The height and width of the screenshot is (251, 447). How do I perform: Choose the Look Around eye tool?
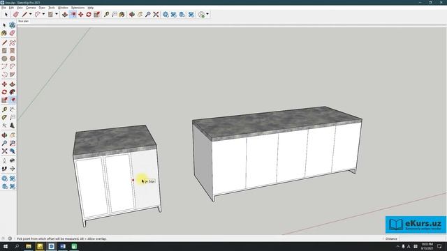click(13, 161)
